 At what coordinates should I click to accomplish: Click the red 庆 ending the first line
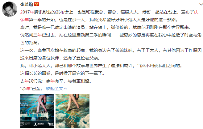pos(196,12)
